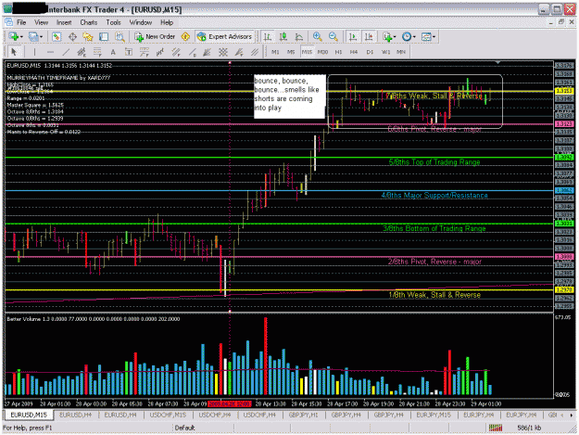Select the text label 'T' tool

128,52
